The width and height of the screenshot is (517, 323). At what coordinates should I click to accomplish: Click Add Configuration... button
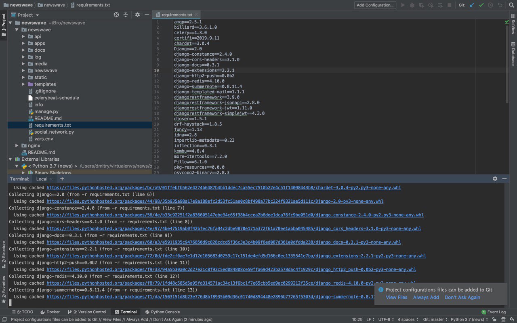point(375,5)
